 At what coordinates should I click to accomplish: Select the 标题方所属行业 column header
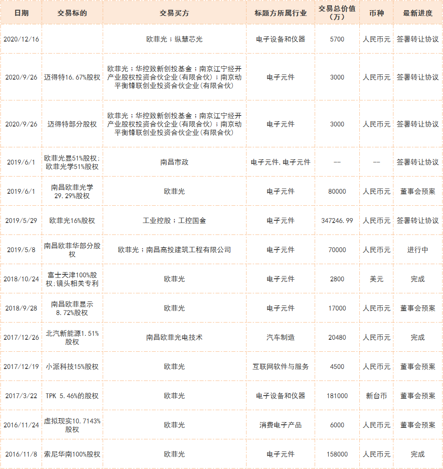tap(281, 13)
